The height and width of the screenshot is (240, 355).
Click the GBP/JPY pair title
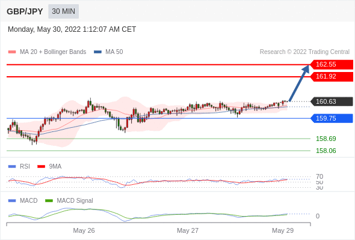(25, 11)
